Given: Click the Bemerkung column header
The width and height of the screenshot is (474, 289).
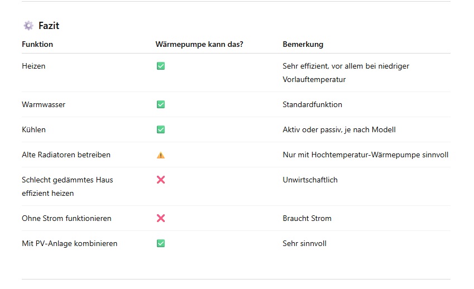Looking at the screenshot, I should coord(303,44).
